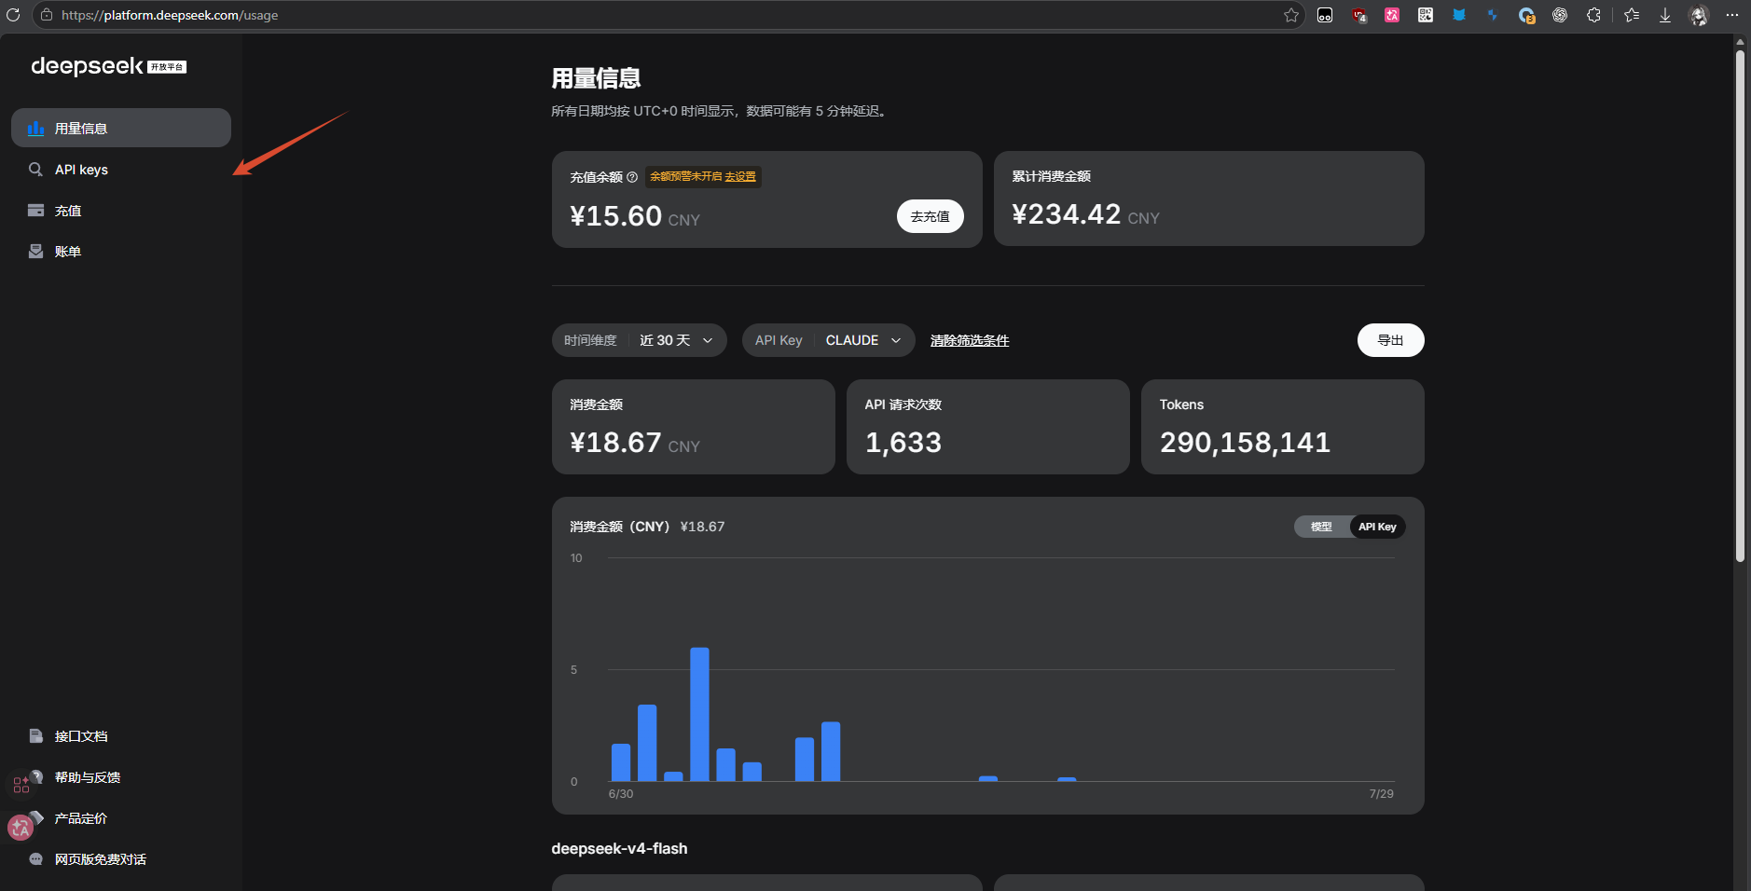Image resolution: width=1751 pixels, height=891 pixels.
Task: Click the page vertical scrollbar
Action: click(x=1740, y=306)
